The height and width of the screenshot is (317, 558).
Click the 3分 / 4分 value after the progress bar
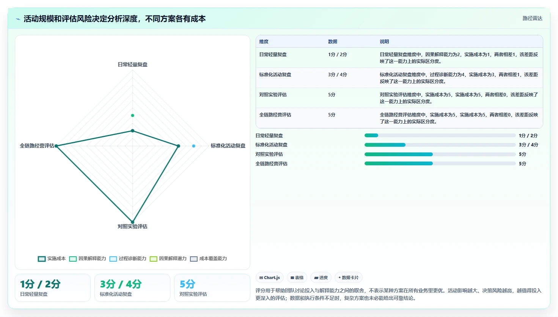tap(528, 145)
